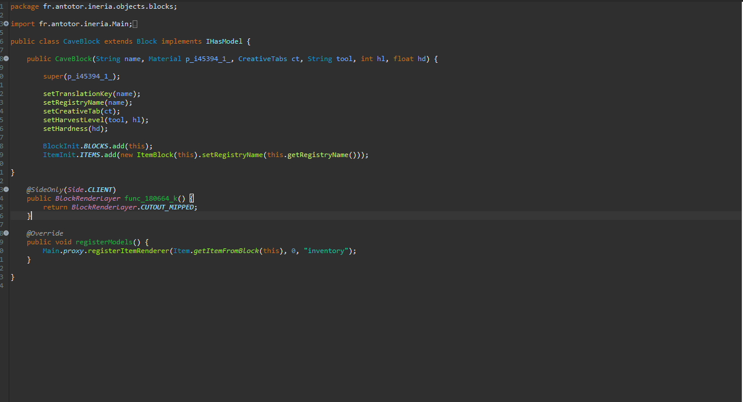743x402 pixels.
Task: Click the package declaration line
Action: point(93,6)
